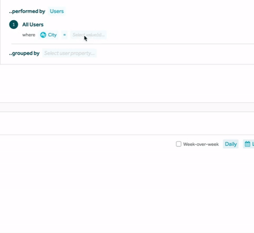Click the '..performed by' label
The height and width of the screenshot is (233, 254).
(27, 11)
